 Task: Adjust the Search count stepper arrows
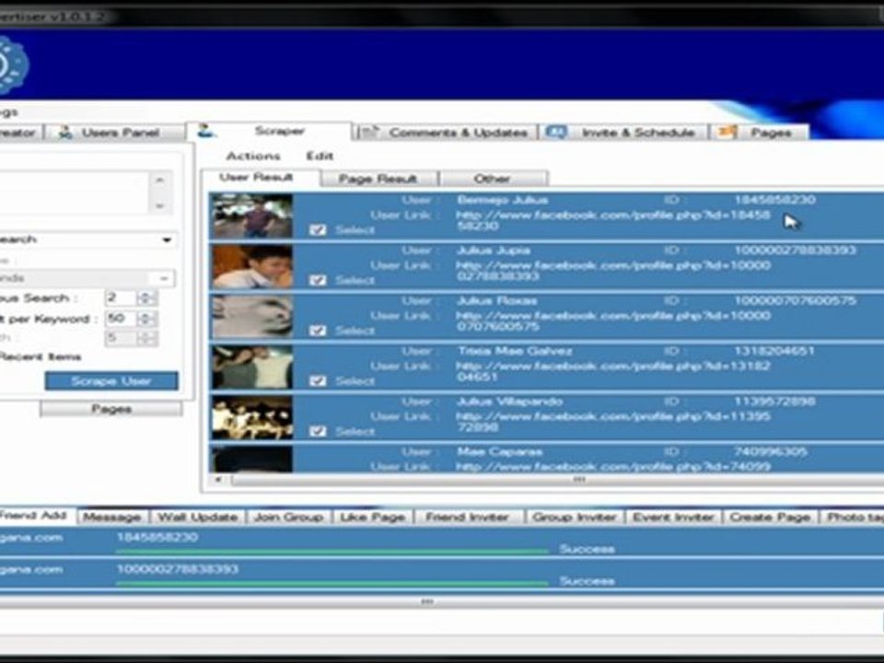coord(146,297)
